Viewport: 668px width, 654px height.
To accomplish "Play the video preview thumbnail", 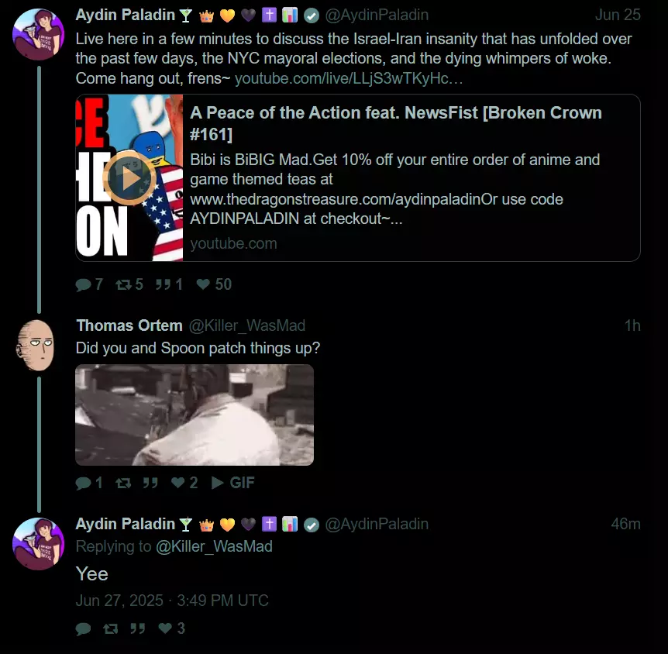I will click(x=129, y=177).
